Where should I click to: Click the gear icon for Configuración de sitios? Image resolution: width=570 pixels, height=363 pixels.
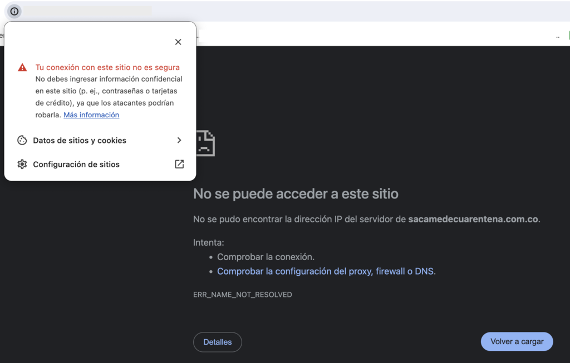pos(22,164)
